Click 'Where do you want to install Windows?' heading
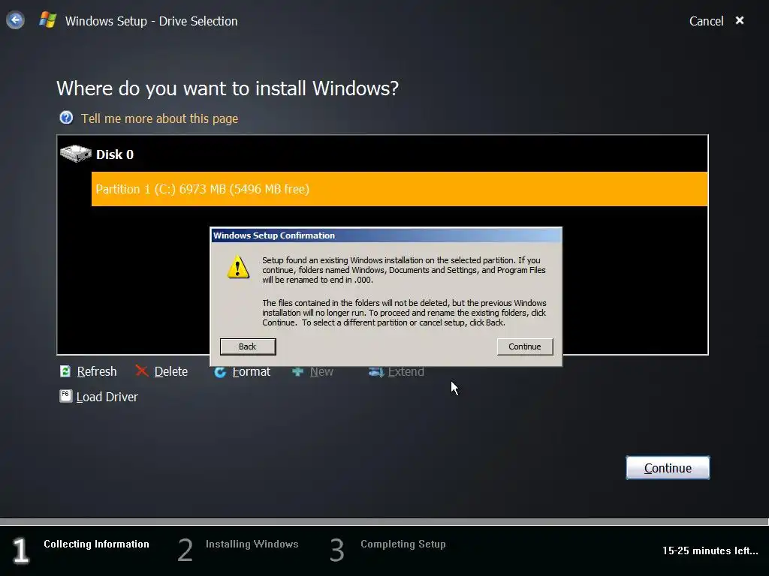Screen dimensions: 769x576 pos(228,88)
